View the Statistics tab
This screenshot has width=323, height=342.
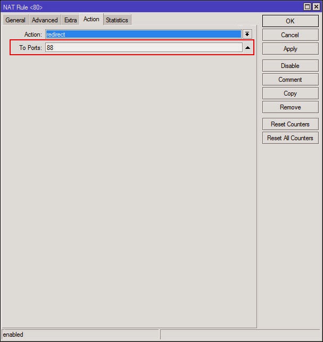[117, 20]
